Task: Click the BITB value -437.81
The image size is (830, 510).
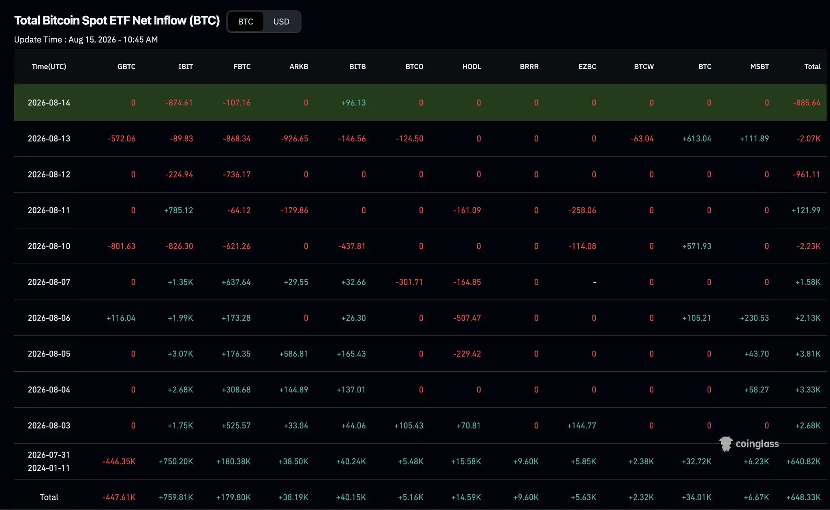Action: [x=352, y=246]
